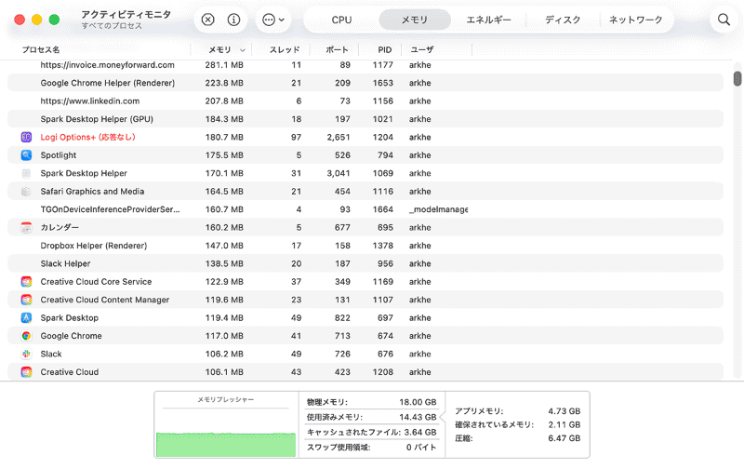744x469 pixels.
Task: Select the https://invoice.moneyforward.com process
Action: click(x=107, y=65)
